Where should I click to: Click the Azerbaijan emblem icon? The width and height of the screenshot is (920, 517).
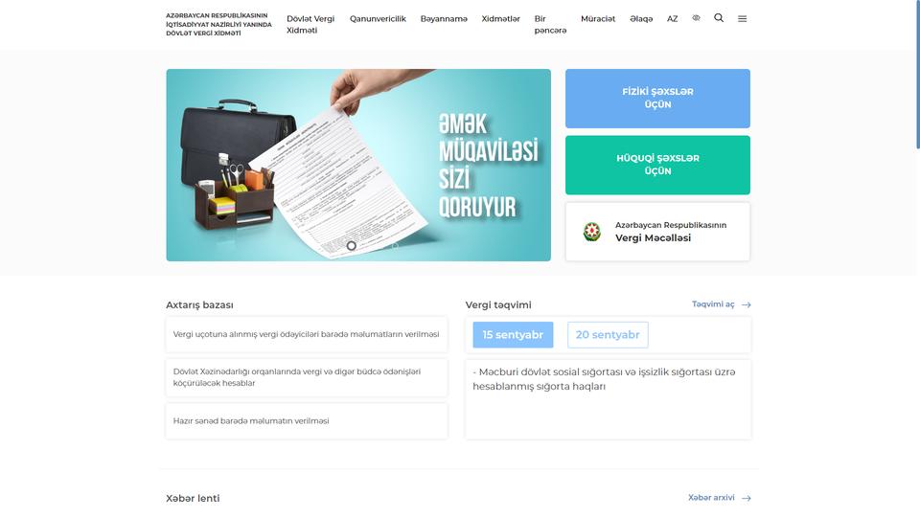point(592,232)
